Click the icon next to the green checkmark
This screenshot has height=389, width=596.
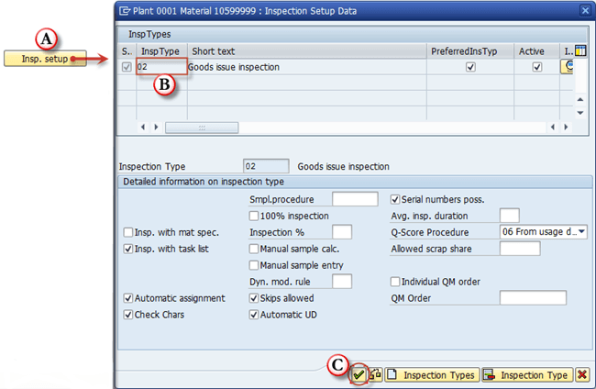pos(375,375)
